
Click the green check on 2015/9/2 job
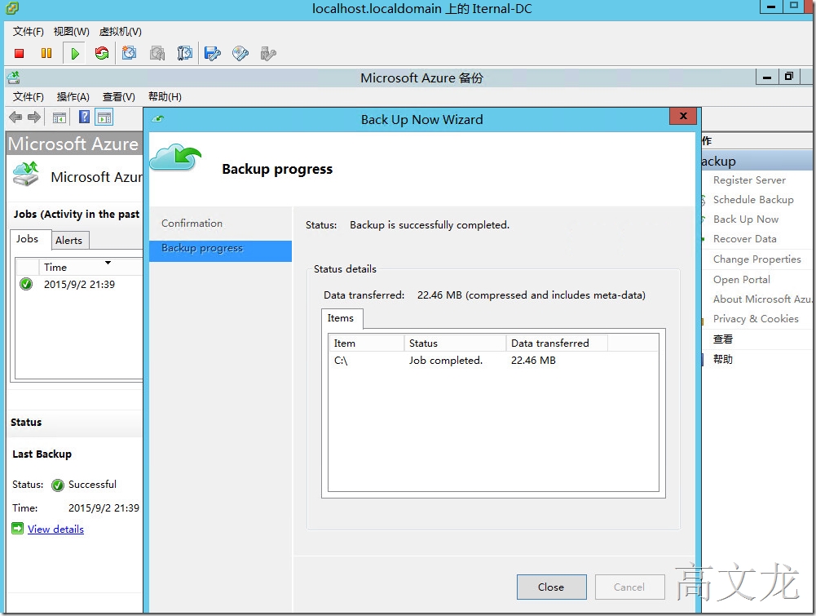(x=26, y=284)
